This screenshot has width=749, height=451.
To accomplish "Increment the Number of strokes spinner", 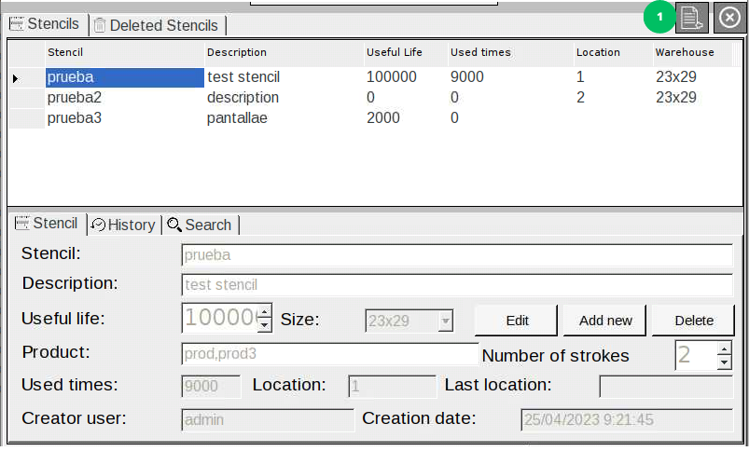I will (x=725, y=348).
